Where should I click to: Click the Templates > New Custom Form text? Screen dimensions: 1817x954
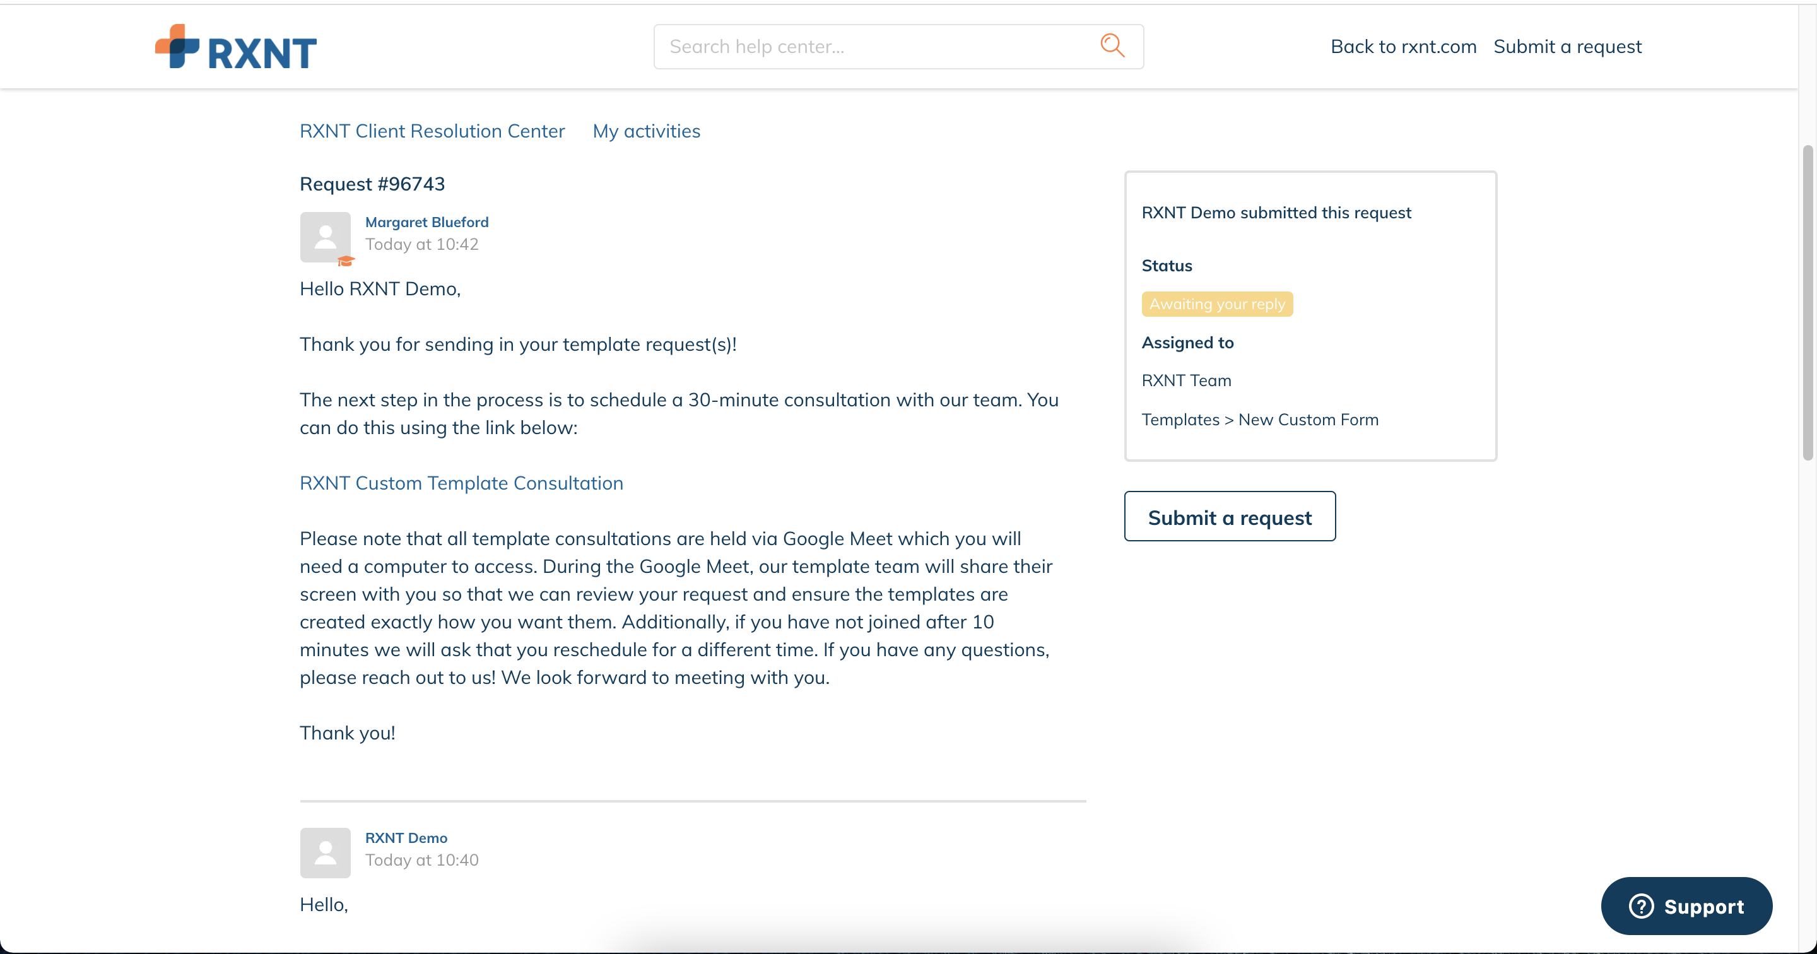[1260, 420]
